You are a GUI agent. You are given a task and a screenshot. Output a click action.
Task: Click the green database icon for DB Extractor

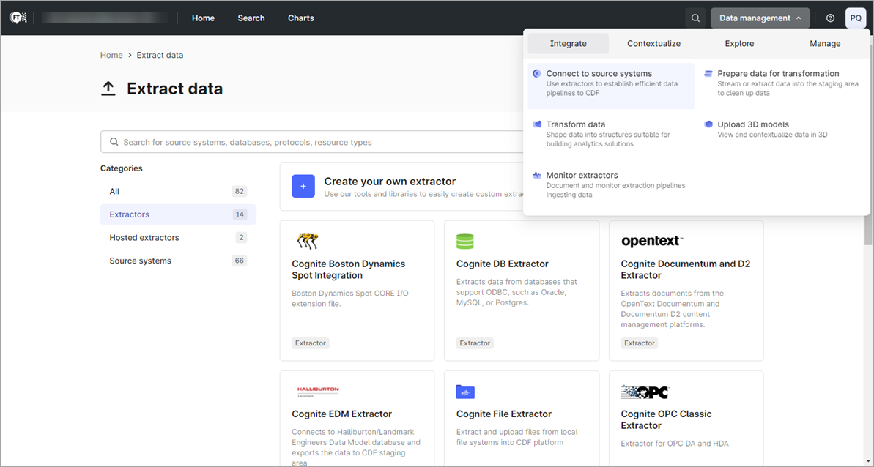tap(465, 241)
